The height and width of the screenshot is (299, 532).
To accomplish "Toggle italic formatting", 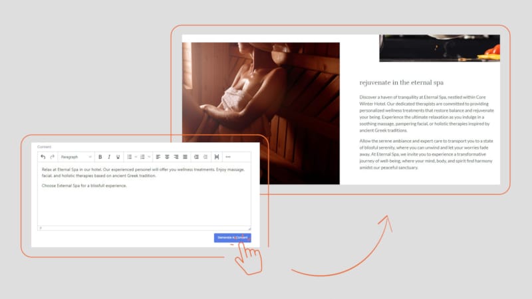I will coord(109,157).
